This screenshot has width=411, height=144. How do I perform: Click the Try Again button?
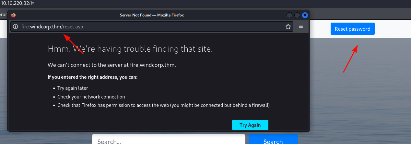[250, 125]
